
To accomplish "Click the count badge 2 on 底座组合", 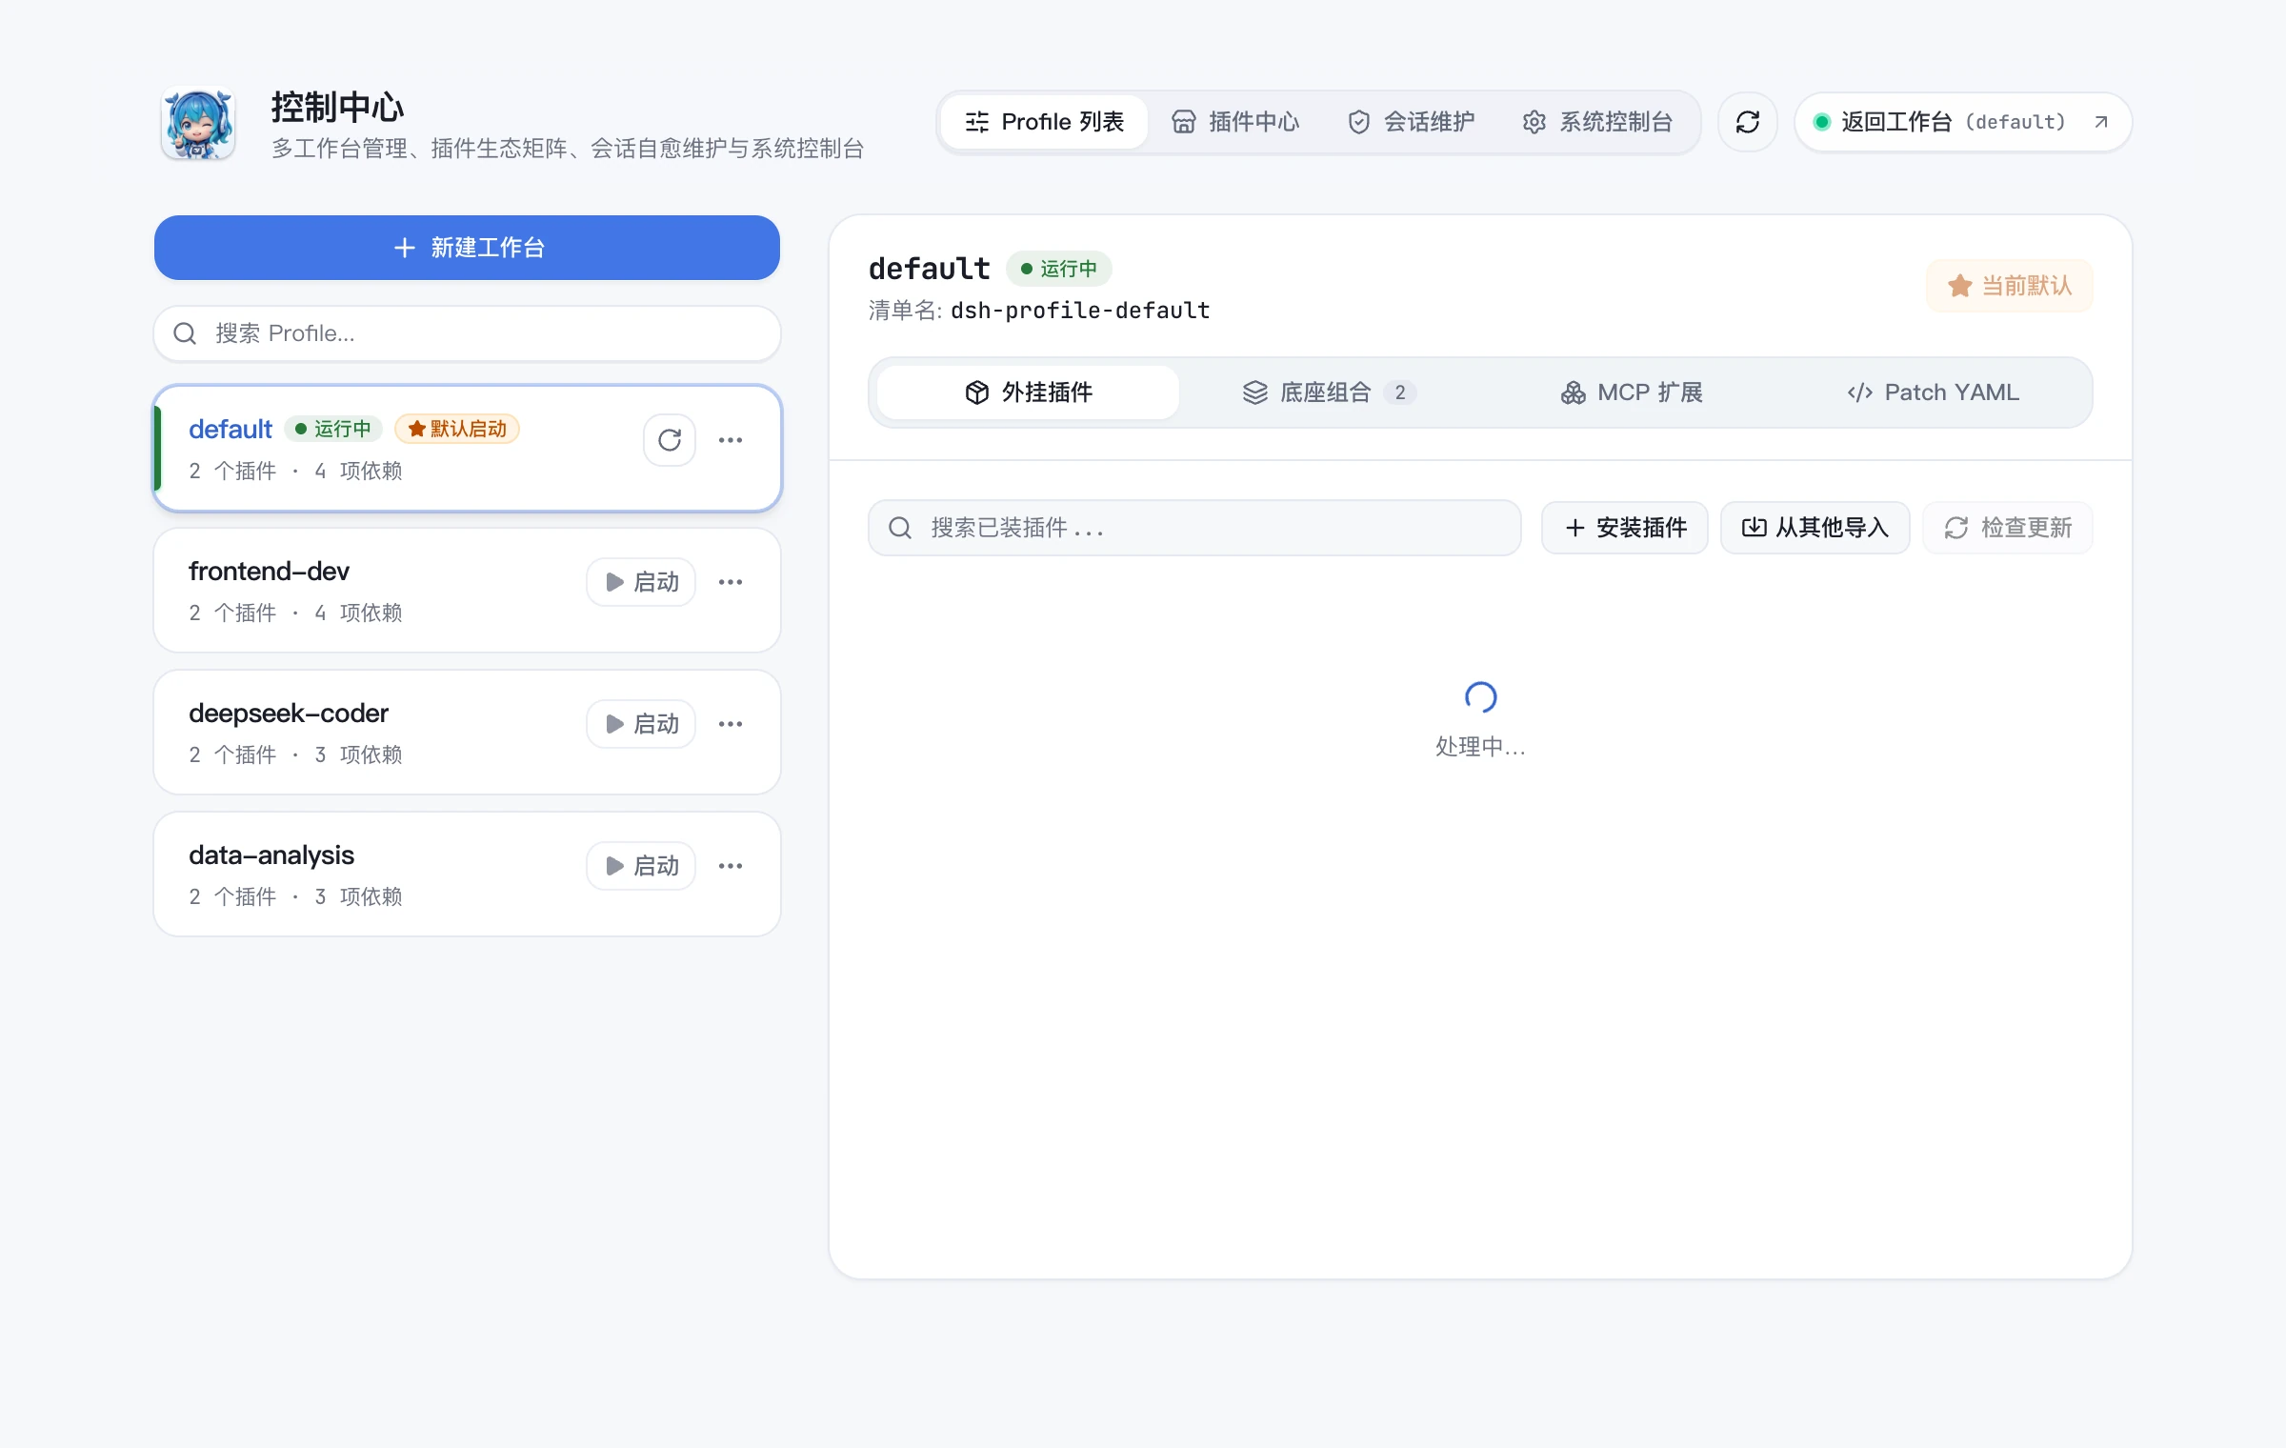I will tap(1400, 392).
